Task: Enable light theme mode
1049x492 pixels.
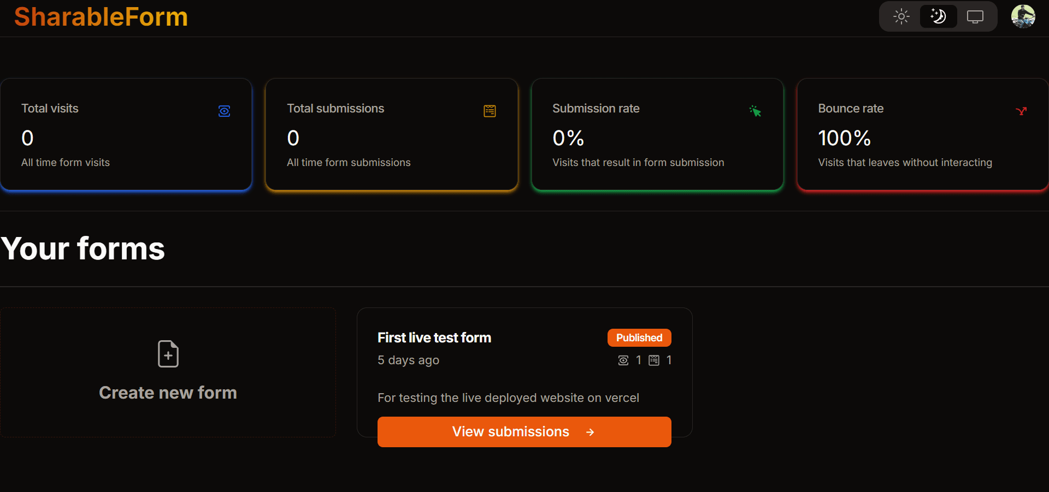Action: pyautogui.click(x=900, y=16)
